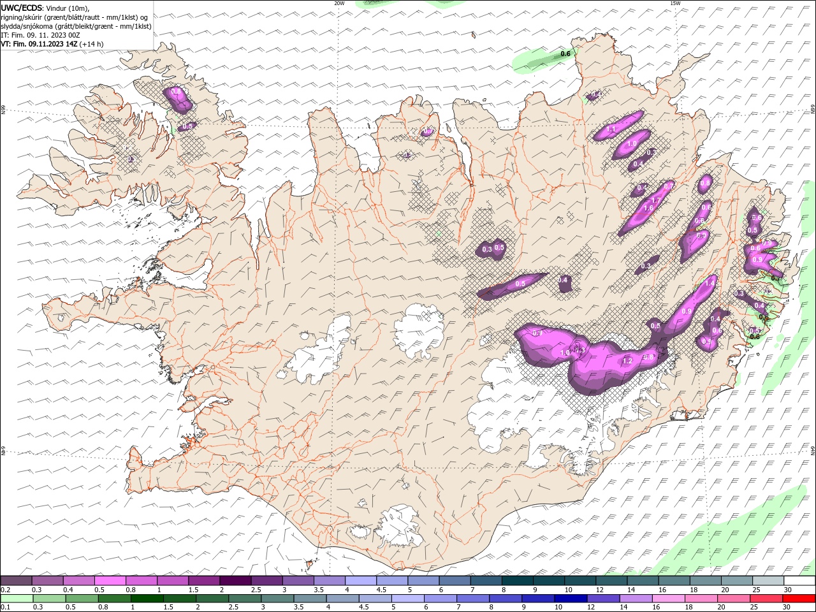Pick the darkest purple swatch labeled 2
The image size is (816, 612).
point(235,581)
